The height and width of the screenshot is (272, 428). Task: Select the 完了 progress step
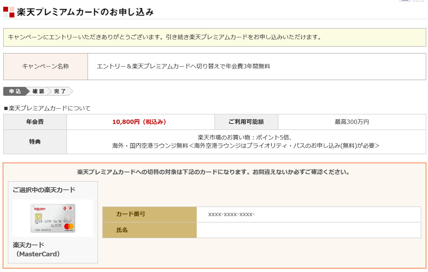click(x=60, y=91)
